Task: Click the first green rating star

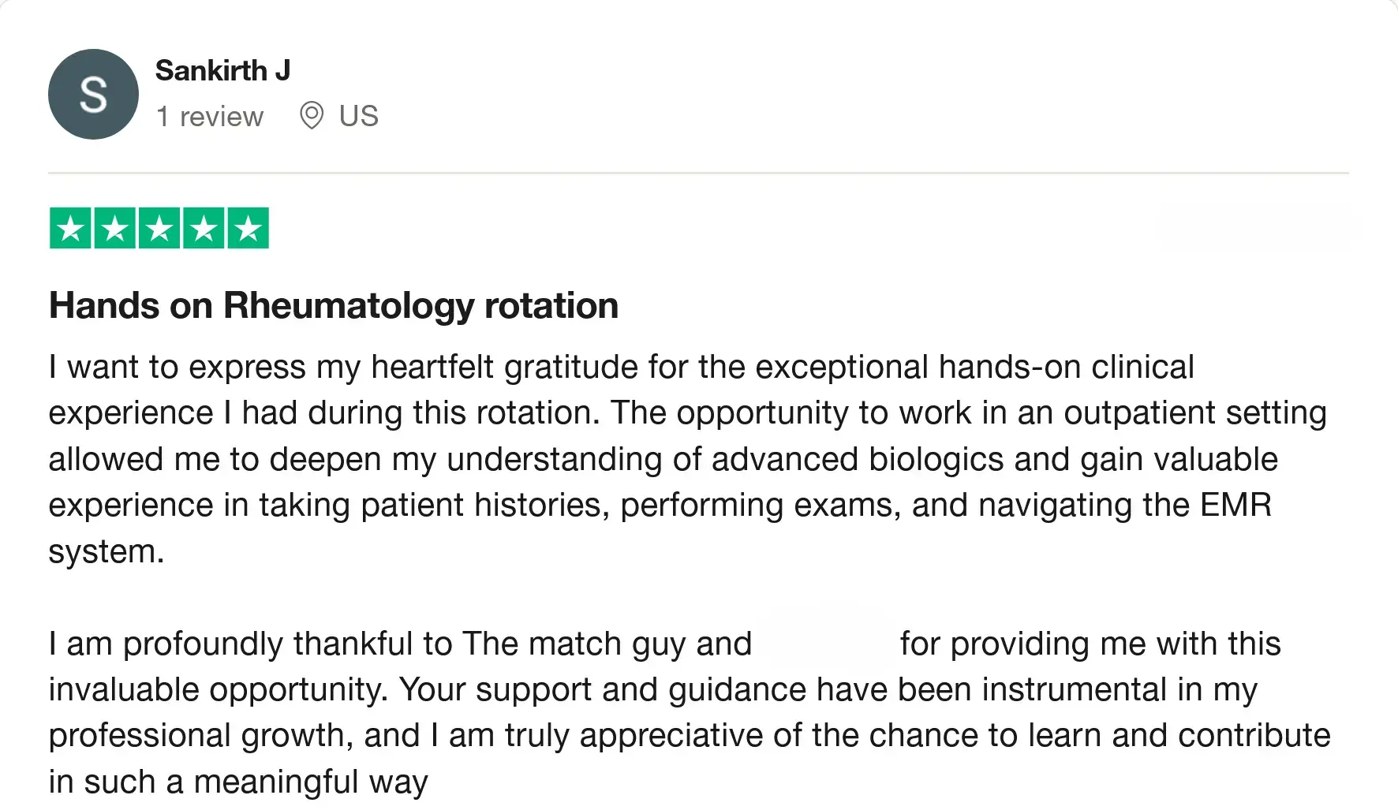Action: pyautogui.click(x=70, y=229)
